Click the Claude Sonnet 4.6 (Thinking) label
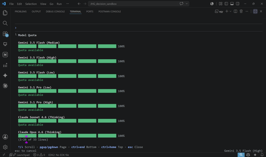The height and width of the screenshot is (157, 266). (41, 117)
